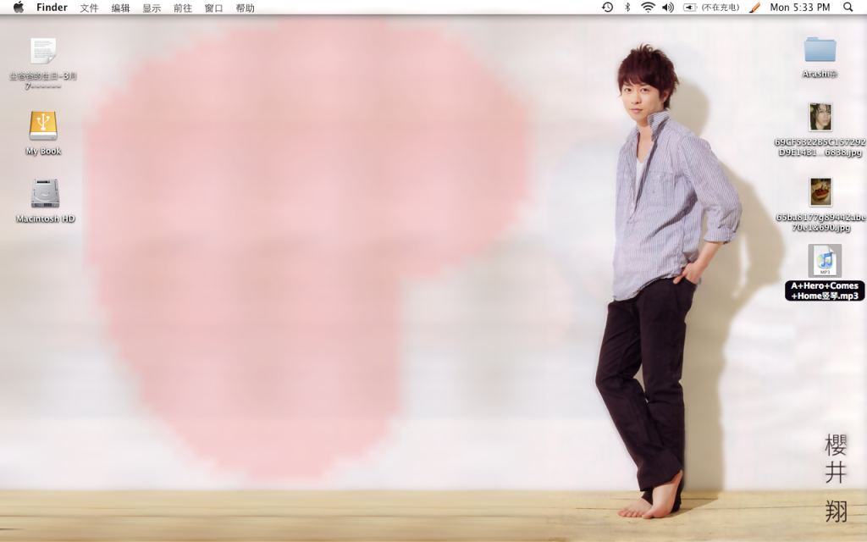Click the Bluetooth status icon
This screenshot has height=542, width=867.
(x=627, y=8)
